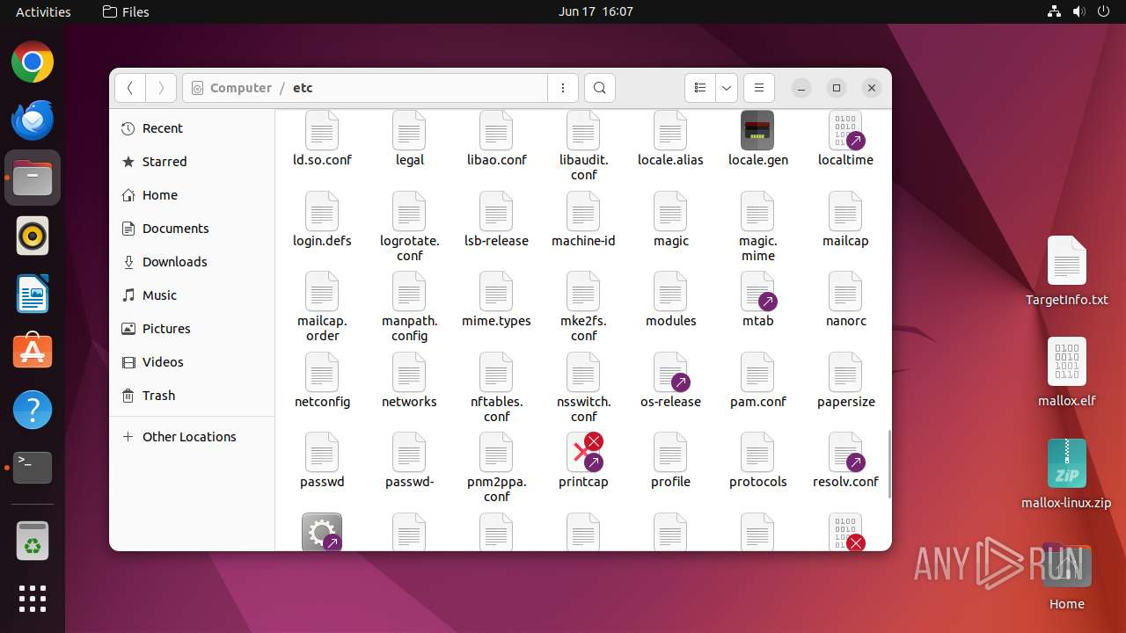Open Videos in the sidebar
This screenshot has width=1126, height=633.
click(x=192, y=362)
